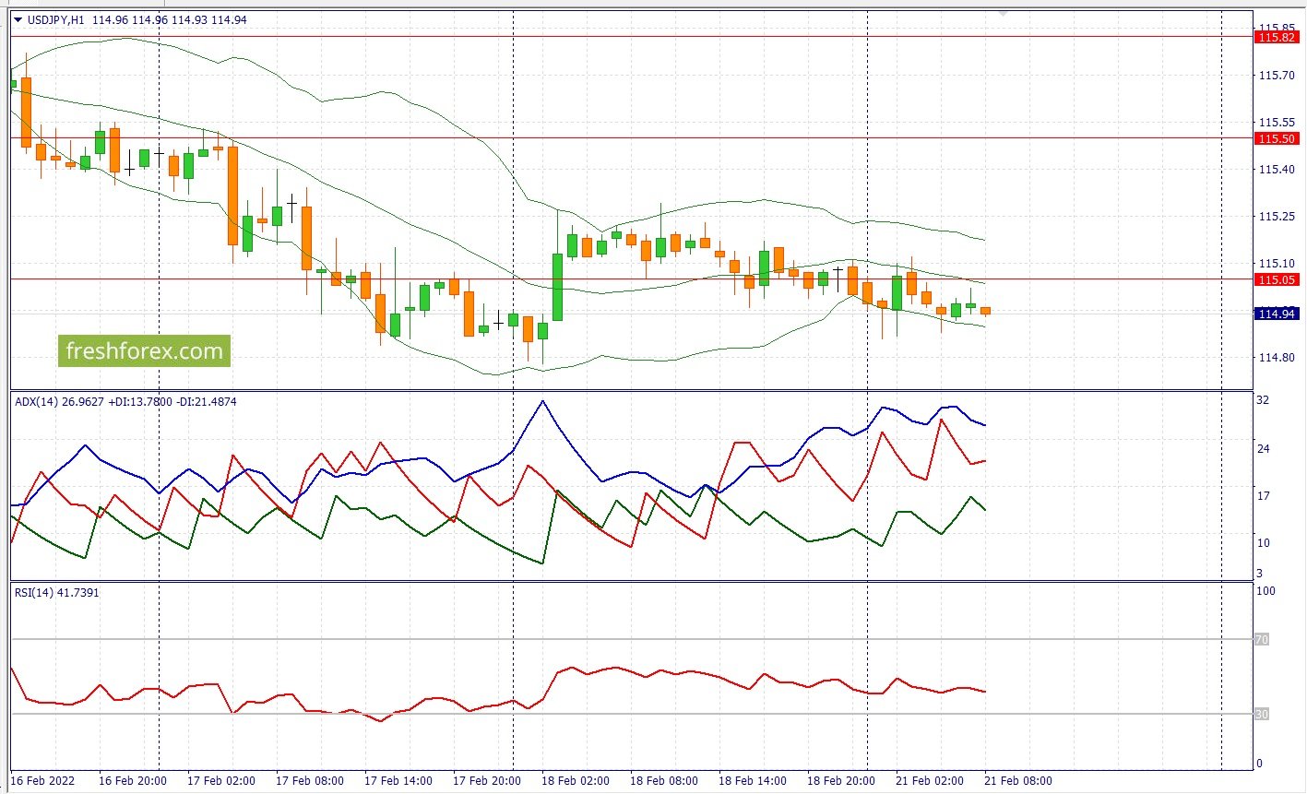Click the RSI oversold level label 30

(x=1262, y=715)
